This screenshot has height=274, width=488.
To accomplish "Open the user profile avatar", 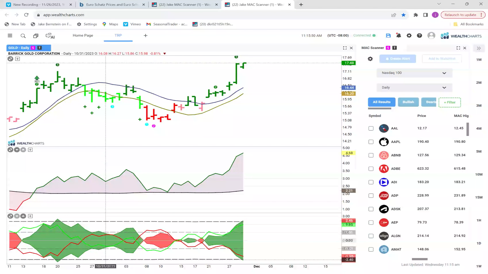I will [x=431, y=36].
